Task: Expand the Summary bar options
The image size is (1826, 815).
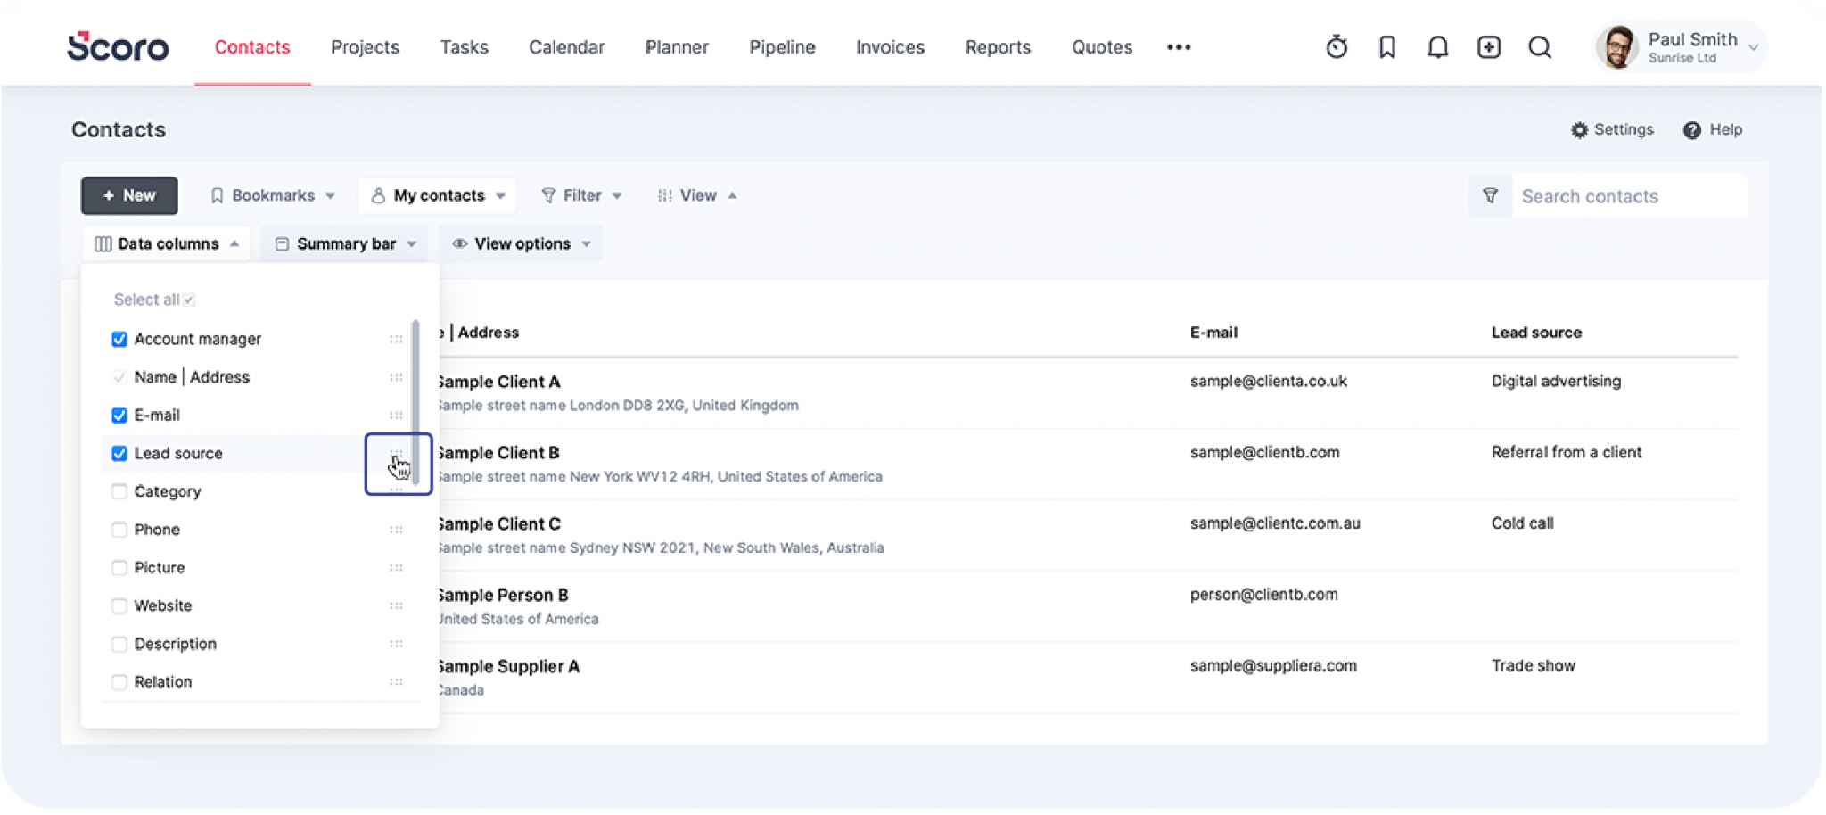Action: pos(344,243)
